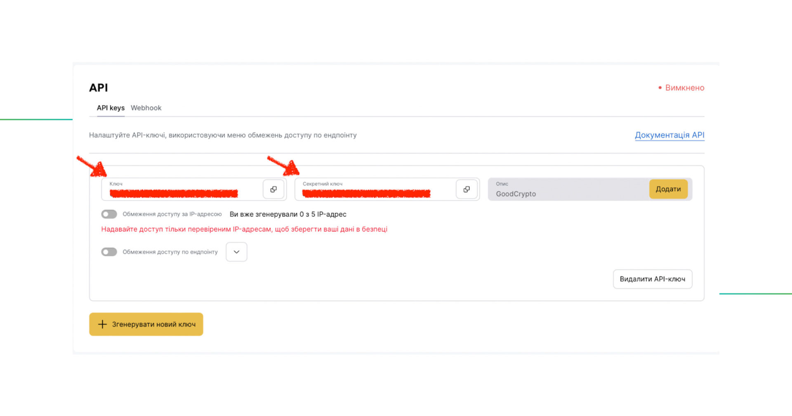Click Видалити API-ключ button

[x=652, y=279]
